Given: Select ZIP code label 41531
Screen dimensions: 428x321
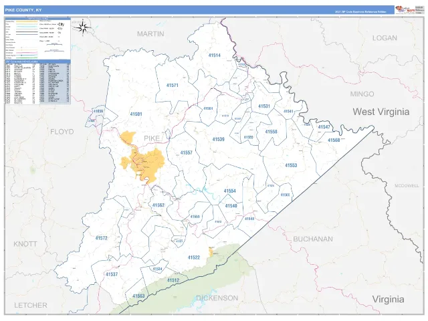Looking at the screenshot, I should [x=264, y=106].
